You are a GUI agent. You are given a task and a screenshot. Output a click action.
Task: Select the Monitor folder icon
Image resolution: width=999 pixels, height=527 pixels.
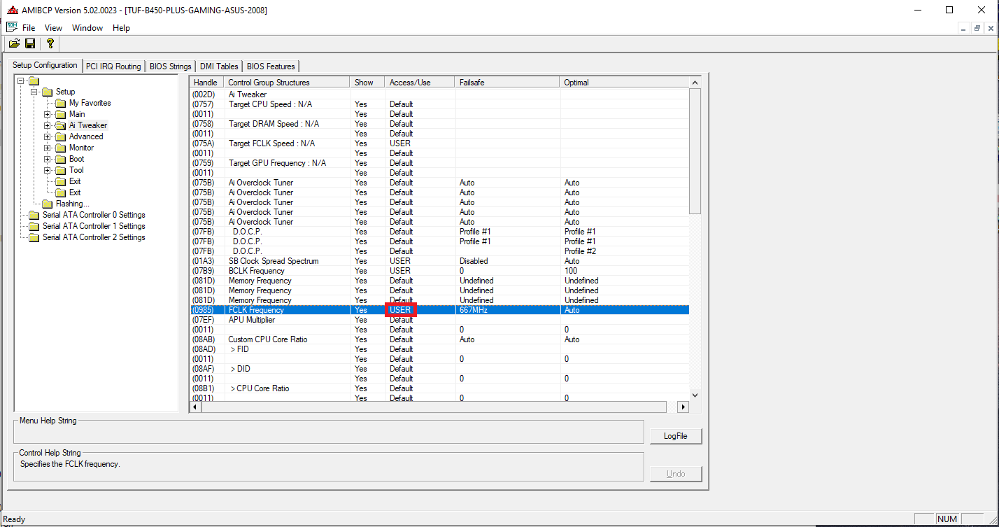point(61,148)
